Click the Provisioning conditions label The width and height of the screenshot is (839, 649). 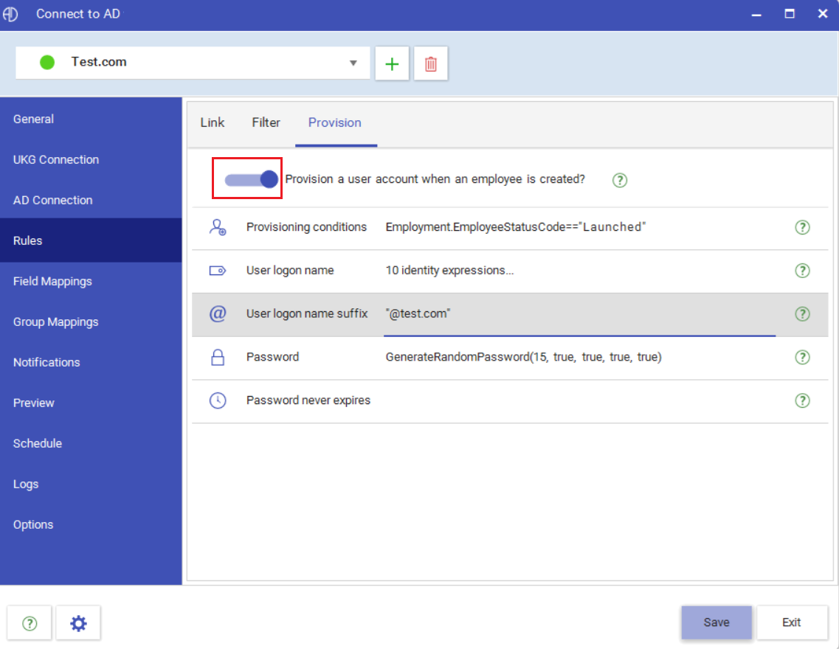pyautogui.click(x=306, y=227)
